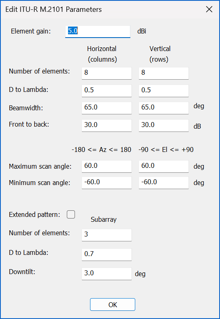Select horizontal Number of elements field
Viewport: 220px width, 319px height.
coord(107,73)
